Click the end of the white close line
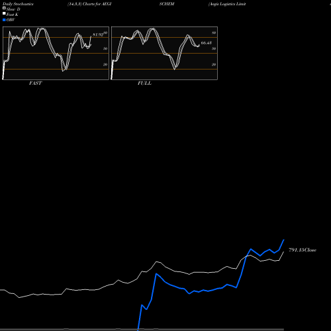Image resolution: width=331 pixels, height=331 pixels. click(x=283, y=252)
